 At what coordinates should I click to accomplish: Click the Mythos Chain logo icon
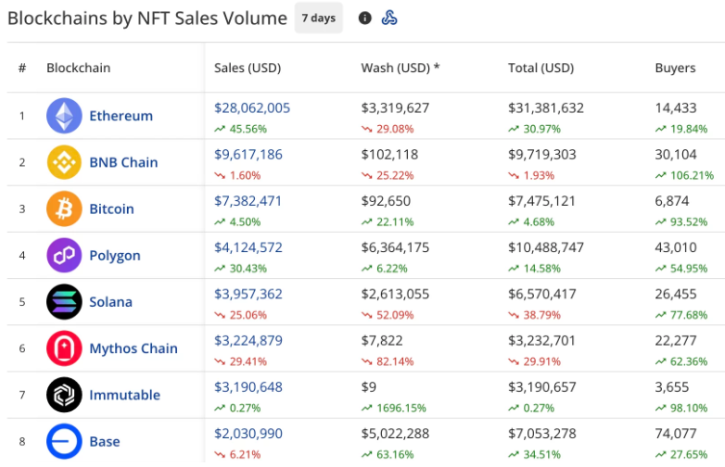click(x=64, y=348)
